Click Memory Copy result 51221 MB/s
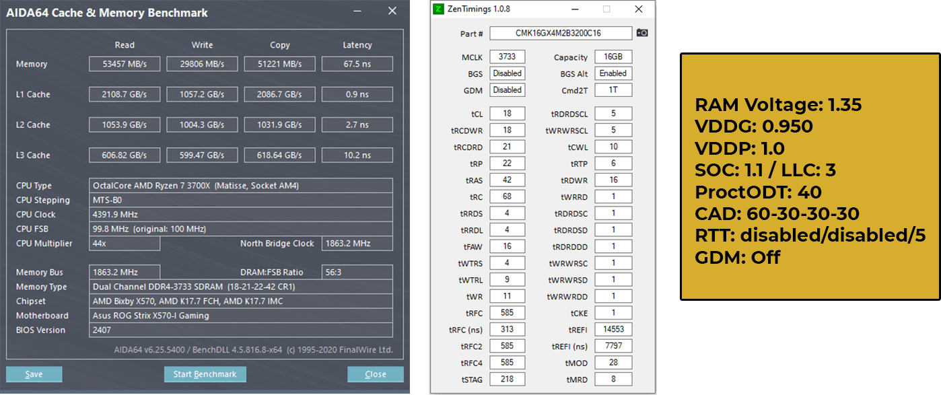The image size is (941, 395). (280, 64)
